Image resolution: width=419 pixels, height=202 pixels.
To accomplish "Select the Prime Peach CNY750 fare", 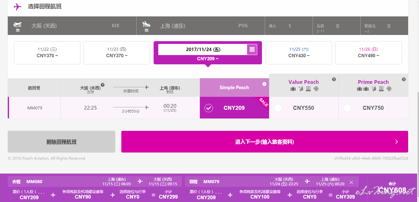I will tap(348, 108).
